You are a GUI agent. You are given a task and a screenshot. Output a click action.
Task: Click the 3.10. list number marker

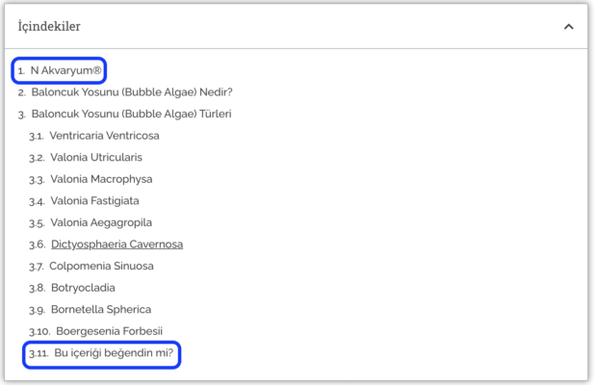[x=39, y=331]
